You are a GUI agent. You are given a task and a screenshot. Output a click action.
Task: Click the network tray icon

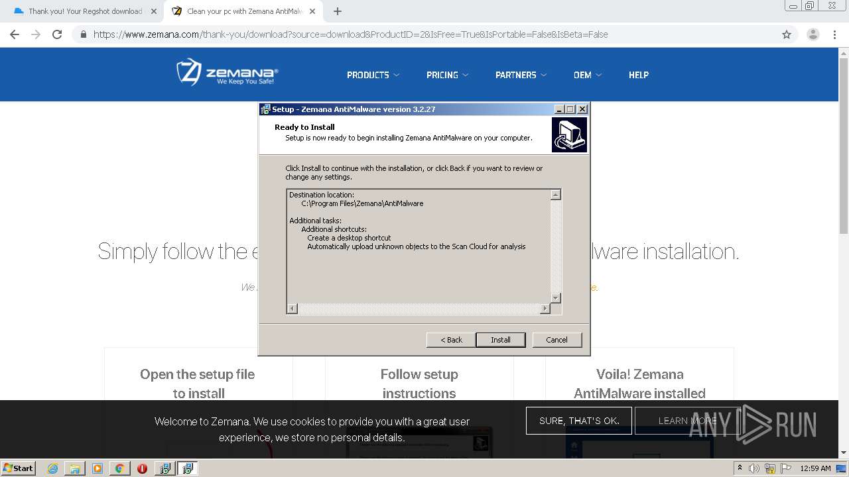[770, 468]
